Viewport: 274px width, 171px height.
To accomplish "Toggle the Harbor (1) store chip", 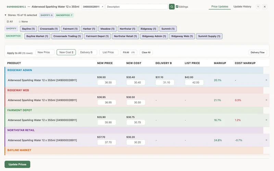I will (89, 29).
